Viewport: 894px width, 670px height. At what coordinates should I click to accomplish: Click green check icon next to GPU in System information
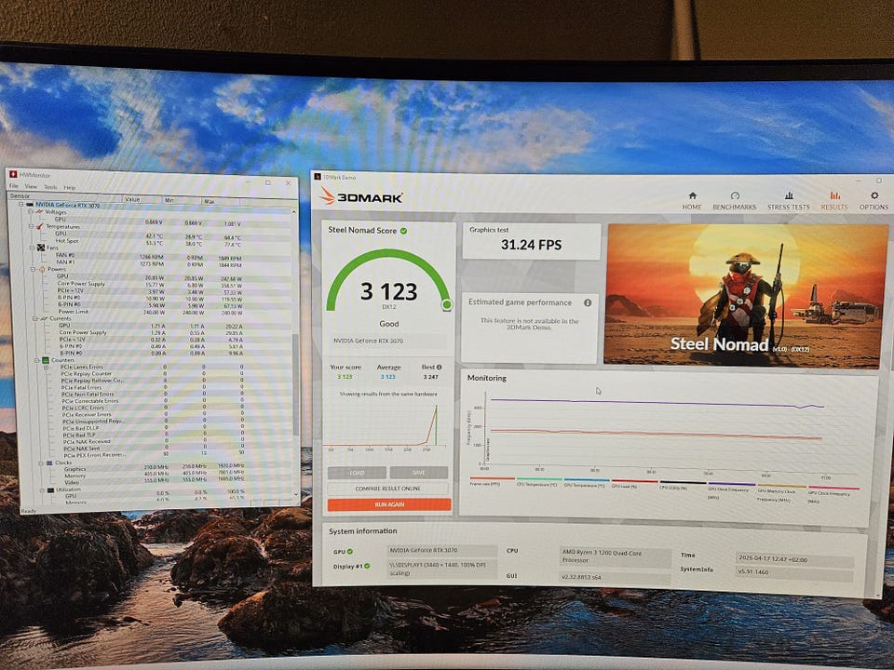coord(349,552)
